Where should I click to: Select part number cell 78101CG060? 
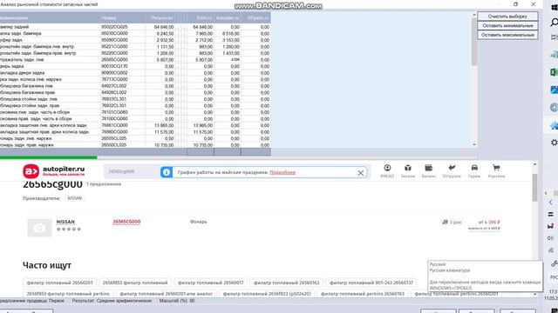122,112
